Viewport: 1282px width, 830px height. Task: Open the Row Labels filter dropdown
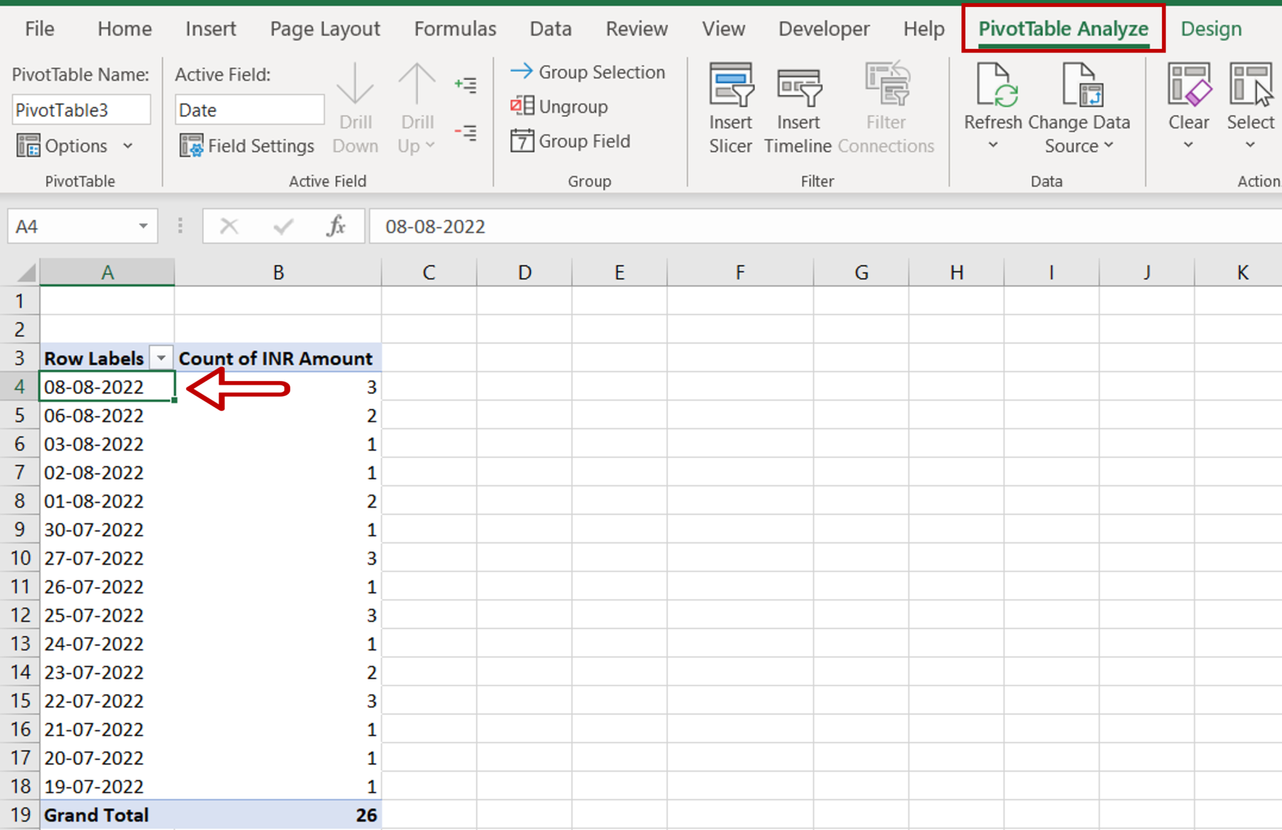(x=162, y=357)
